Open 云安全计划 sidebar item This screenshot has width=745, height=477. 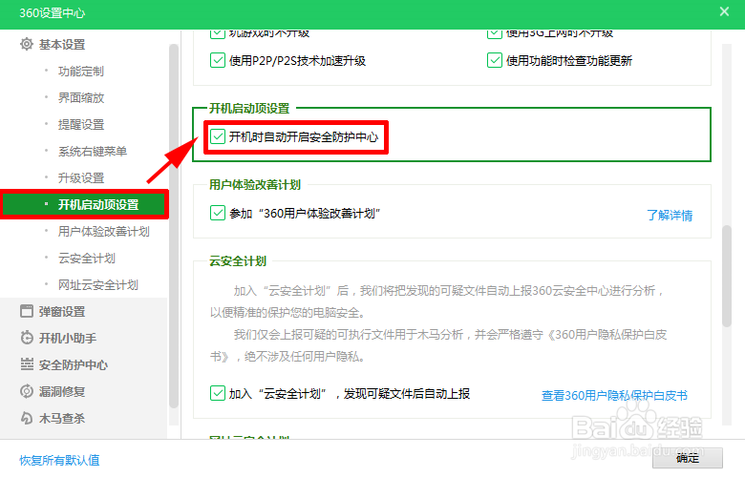87,258
